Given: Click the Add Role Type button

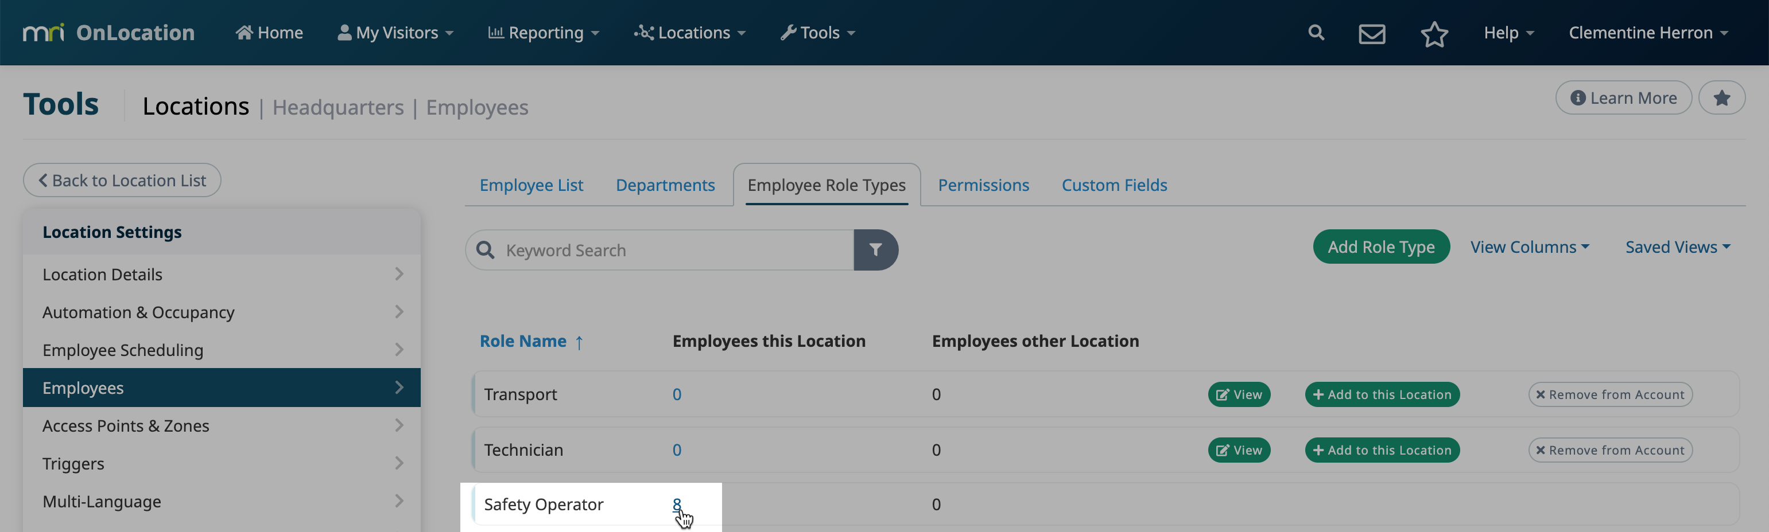Looking at the screenshot, I should 1380,247.
